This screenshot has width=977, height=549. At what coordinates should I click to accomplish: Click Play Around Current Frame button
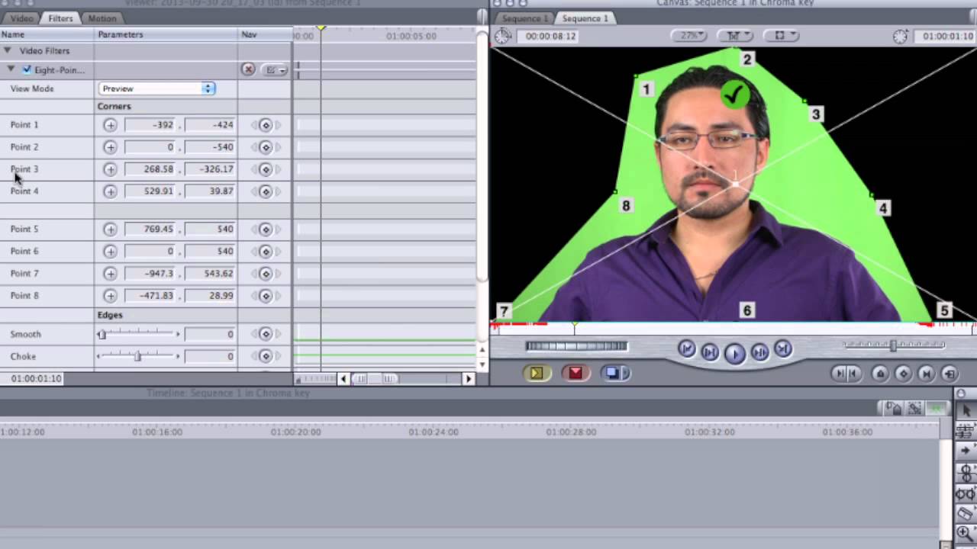point(759,352)
